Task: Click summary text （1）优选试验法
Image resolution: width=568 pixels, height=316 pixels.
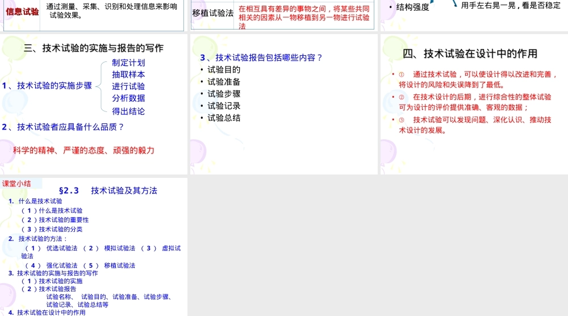Action: 51,248
